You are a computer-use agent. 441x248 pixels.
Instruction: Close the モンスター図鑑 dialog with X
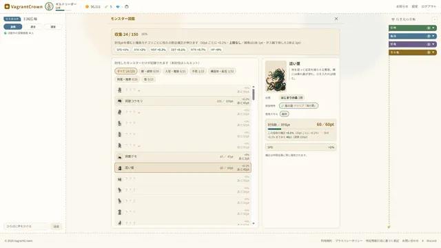click(x=336, y=19)
